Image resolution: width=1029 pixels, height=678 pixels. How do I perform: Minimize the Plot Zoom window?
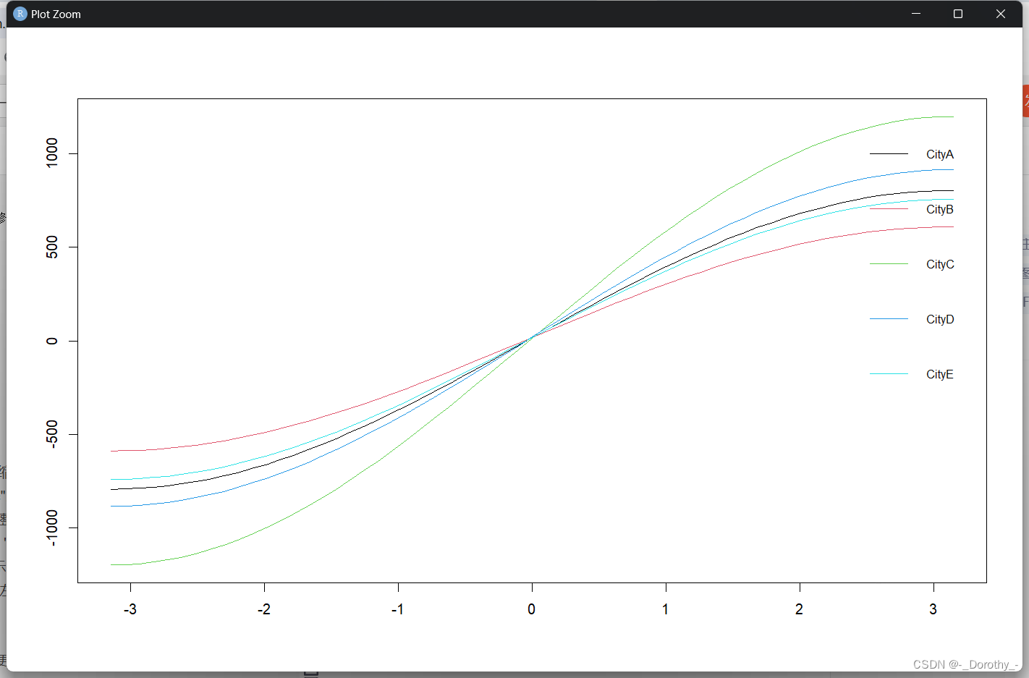point(916,14)
